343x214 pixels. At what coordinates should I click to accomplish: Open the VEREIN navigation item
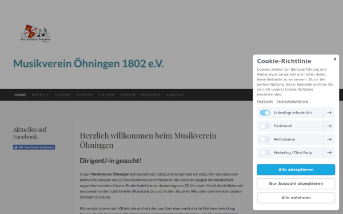click(128, 95)
